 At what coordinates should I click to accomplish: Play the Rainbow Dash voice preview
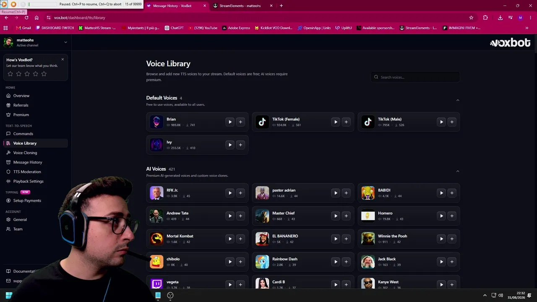336,262
